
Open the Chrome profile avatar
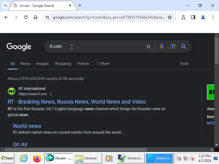click(x=203, y=17)
